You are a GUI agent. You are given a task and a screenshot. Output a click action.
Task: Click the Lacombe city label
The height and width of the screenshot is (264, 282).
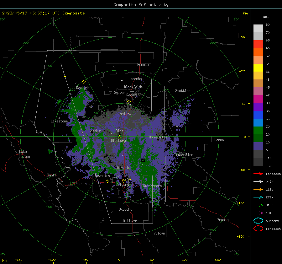pyautogui.click(x=135, y=79)
